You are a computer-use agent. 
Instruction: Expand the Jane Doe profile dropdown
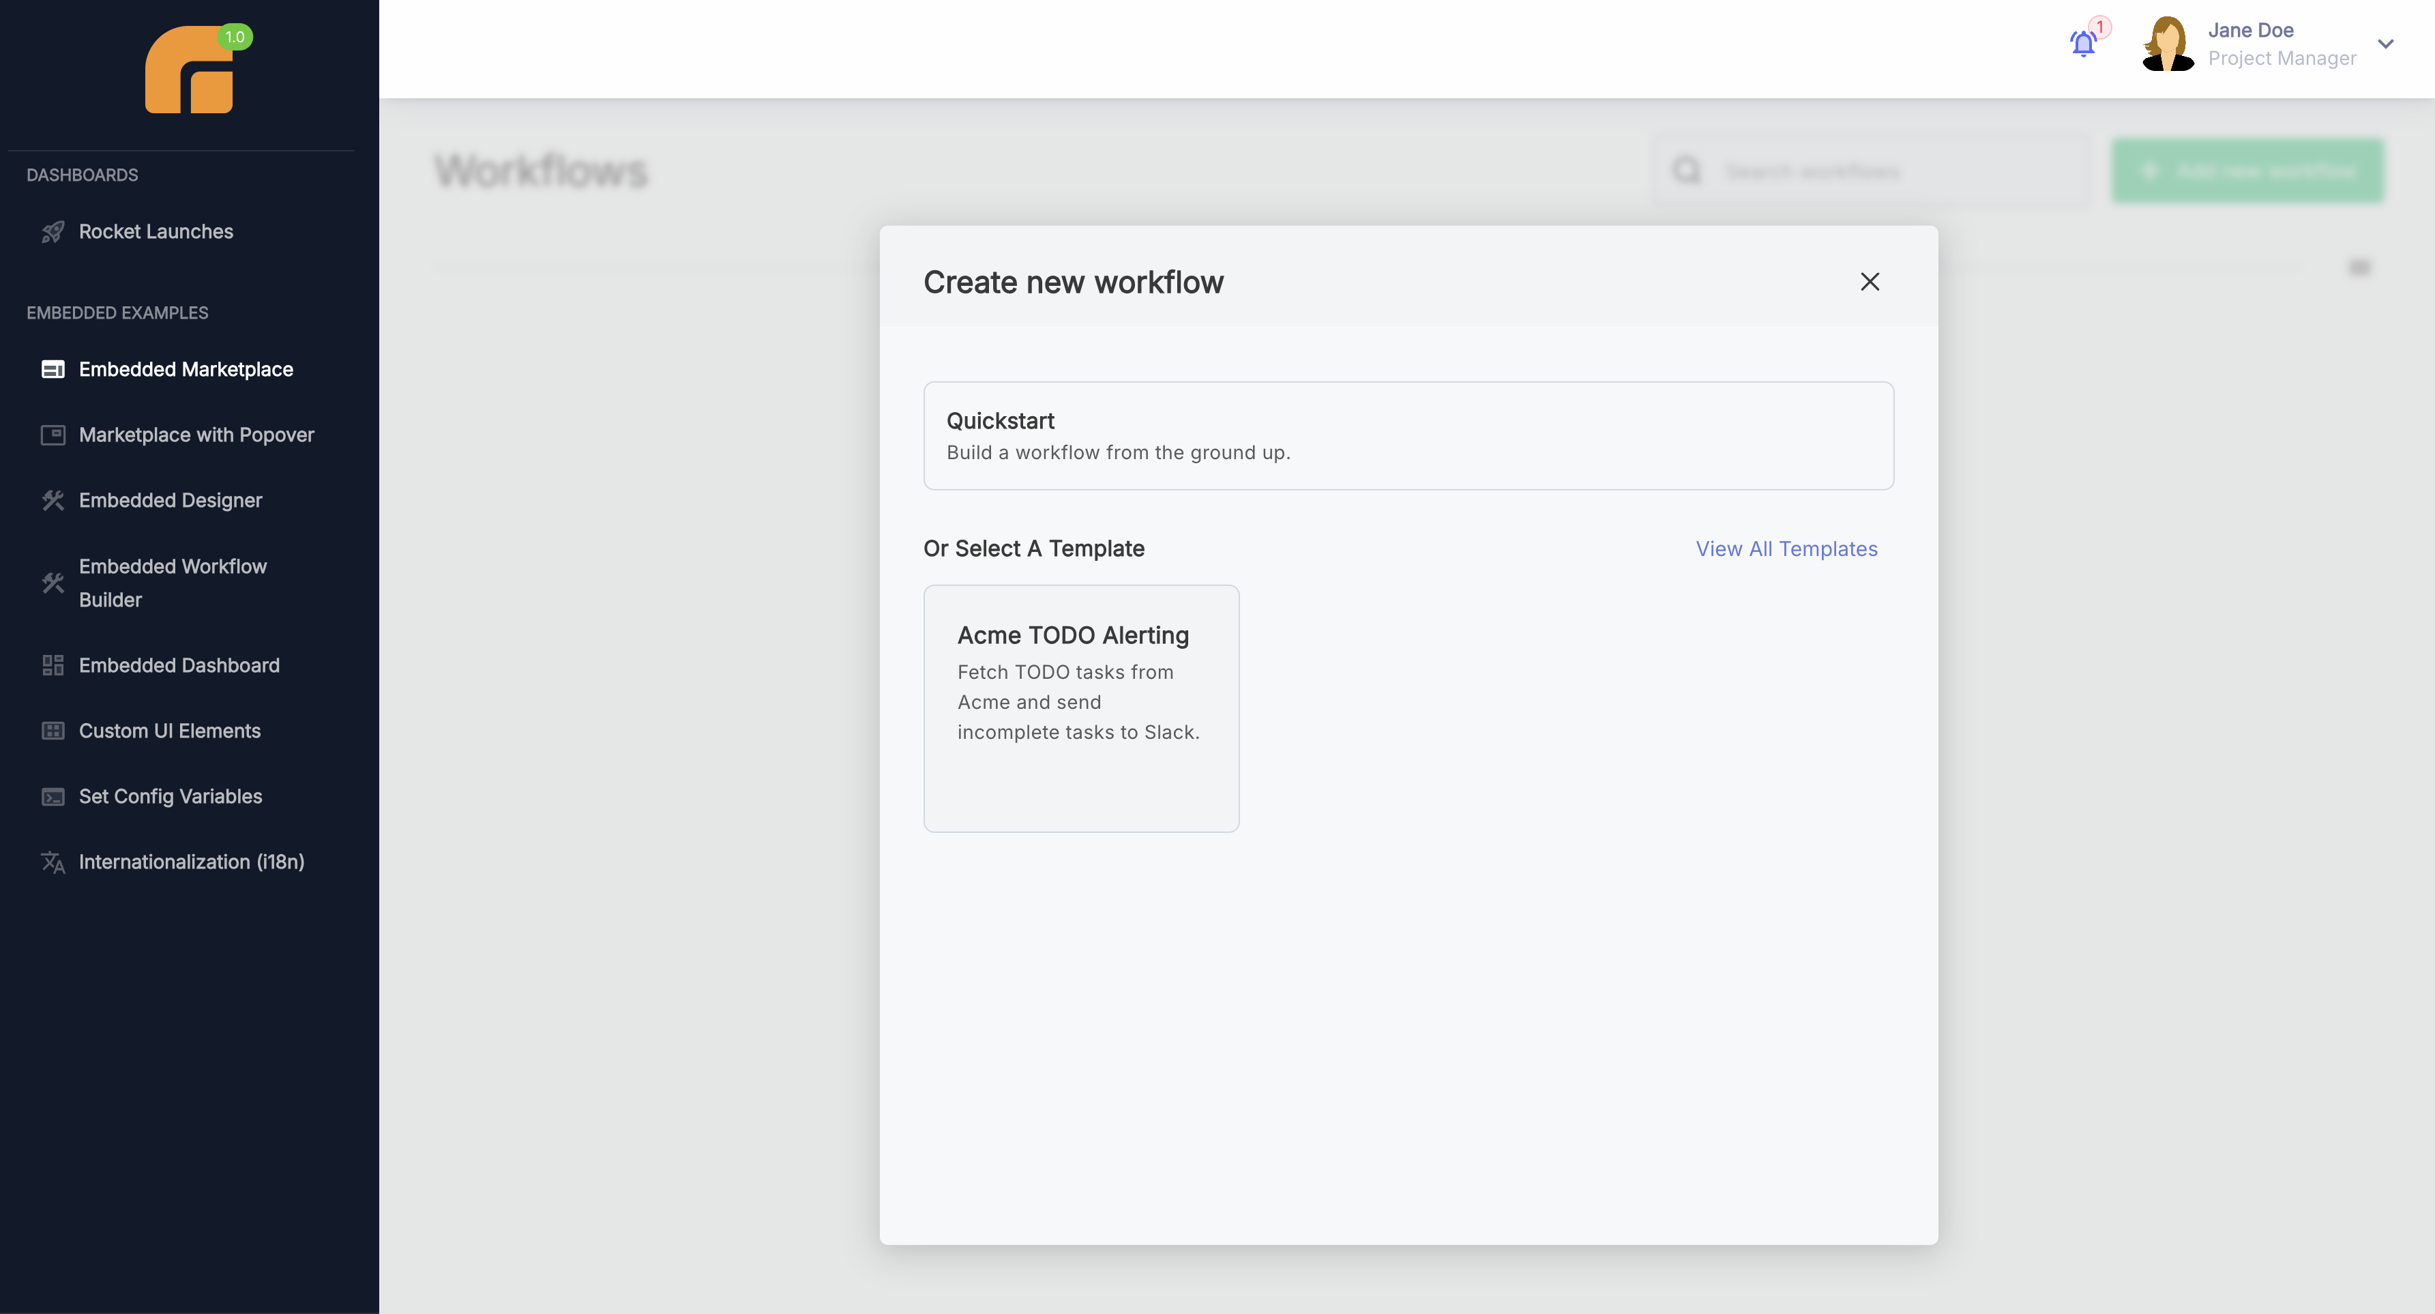coord(2386,44)
